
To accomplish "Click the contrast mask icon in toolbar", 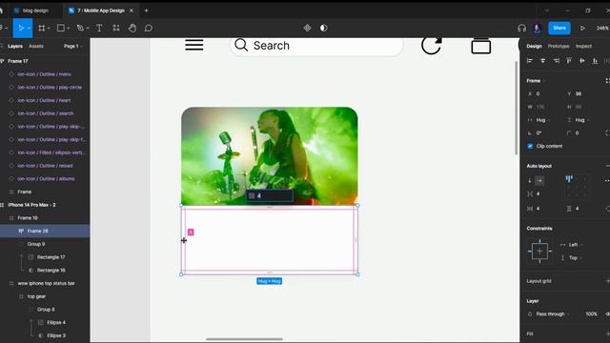I will [324, 28].
